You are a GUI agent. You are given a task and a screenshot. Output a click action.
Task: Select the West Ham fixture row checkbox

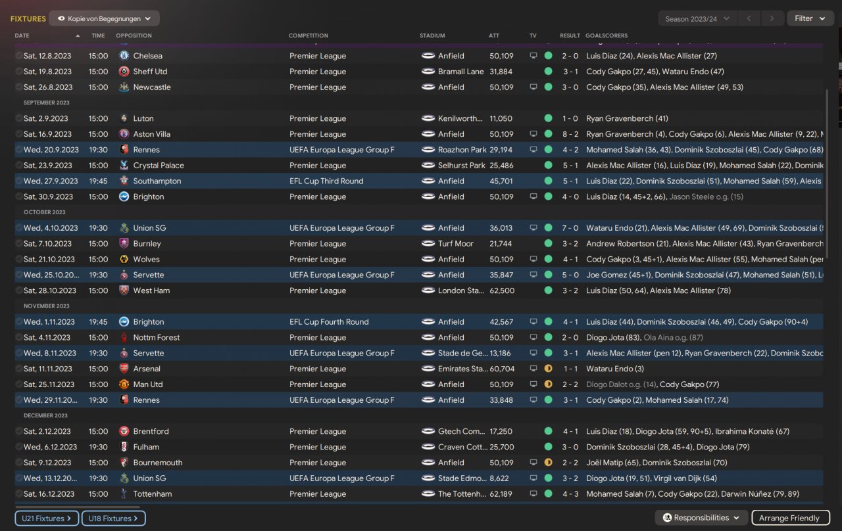(19, 290)
